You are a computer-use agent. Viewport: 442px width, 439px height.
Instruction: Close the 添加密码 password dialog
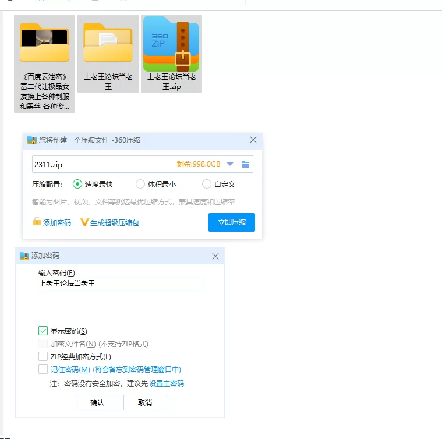pyautogui.click(x=215, y=256)
